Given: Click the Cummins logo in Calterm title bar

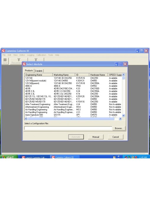Looking at the screenshot, I should coord(3,51).
